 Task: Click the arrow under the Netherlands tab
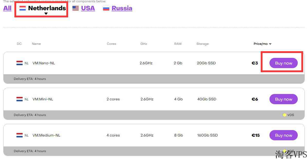pyautogui.click(x=46, y=14)
